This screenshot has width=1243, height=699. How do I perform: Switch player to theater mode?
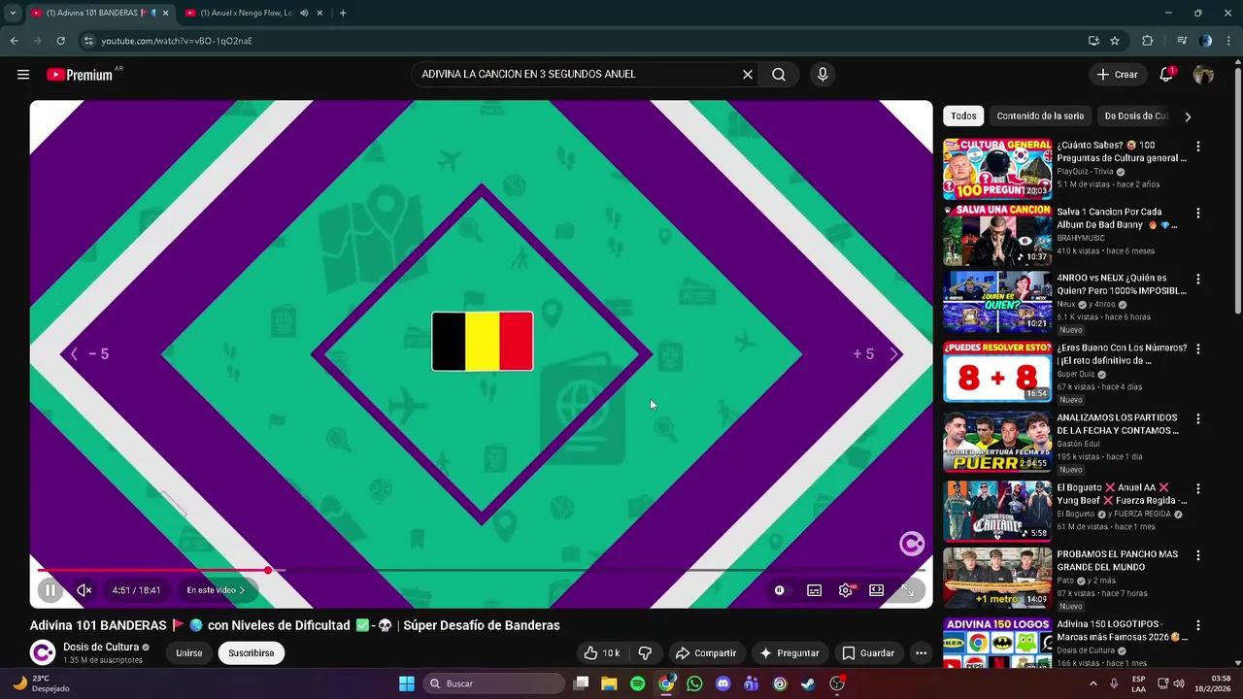pos(876,590)
